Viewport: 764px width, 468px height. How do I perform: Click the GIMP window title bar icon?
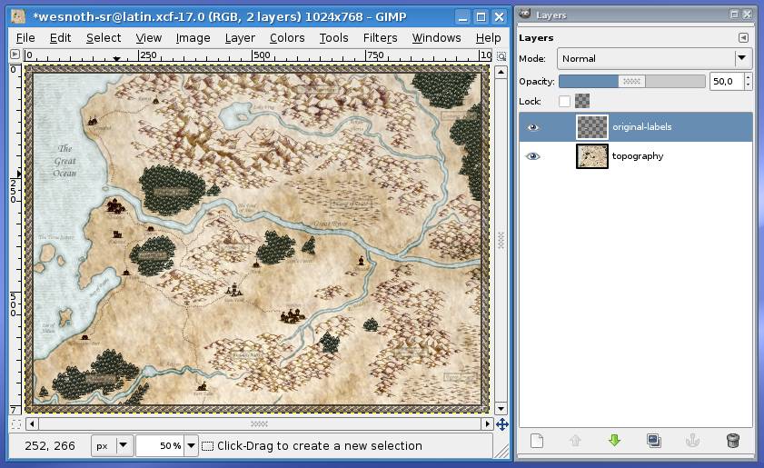[18, 16]
